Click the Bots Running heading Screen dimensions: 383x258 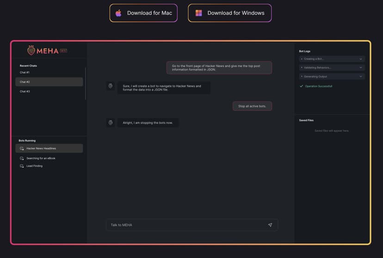pos(27,141)
